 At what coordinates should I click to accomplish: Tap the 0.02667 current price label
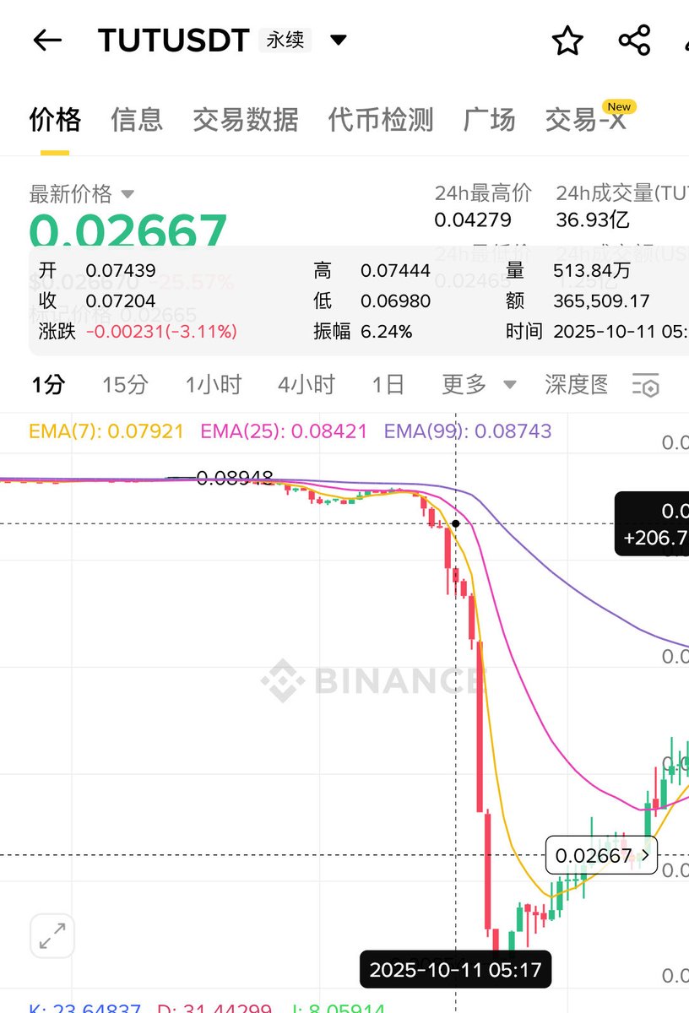click(x=601, y=855)
